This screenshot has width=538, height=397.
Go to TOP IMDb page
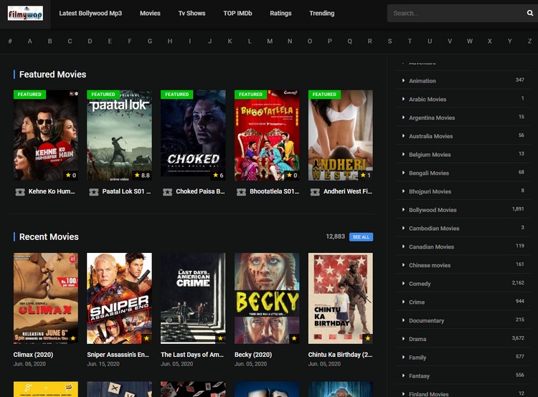pos(237,14)
